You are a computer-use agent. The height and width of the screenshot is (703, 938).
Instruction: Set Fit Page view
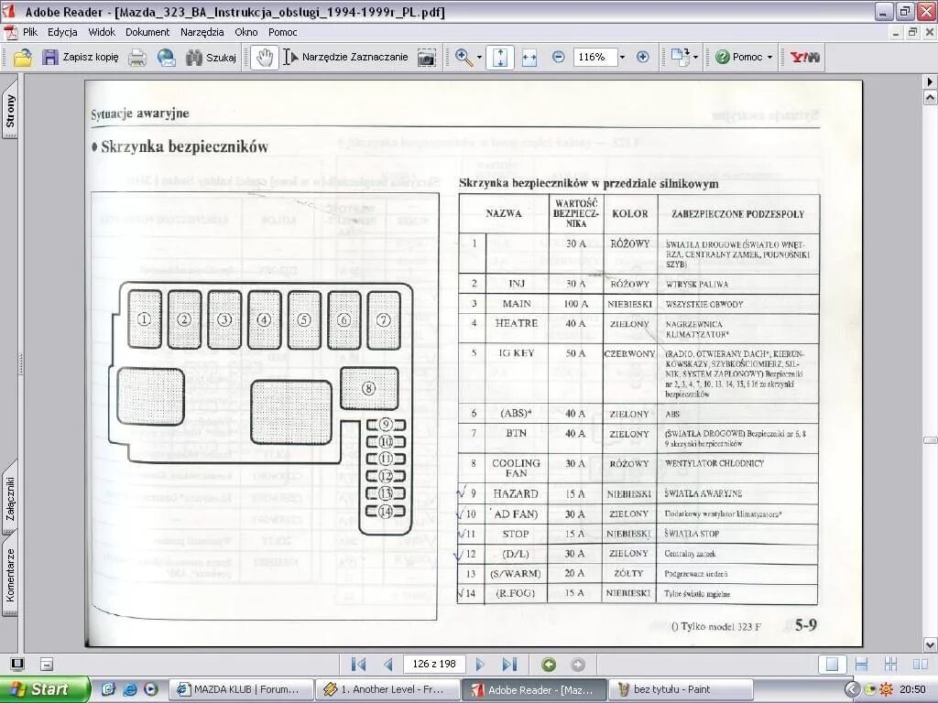tap(500, 58)
